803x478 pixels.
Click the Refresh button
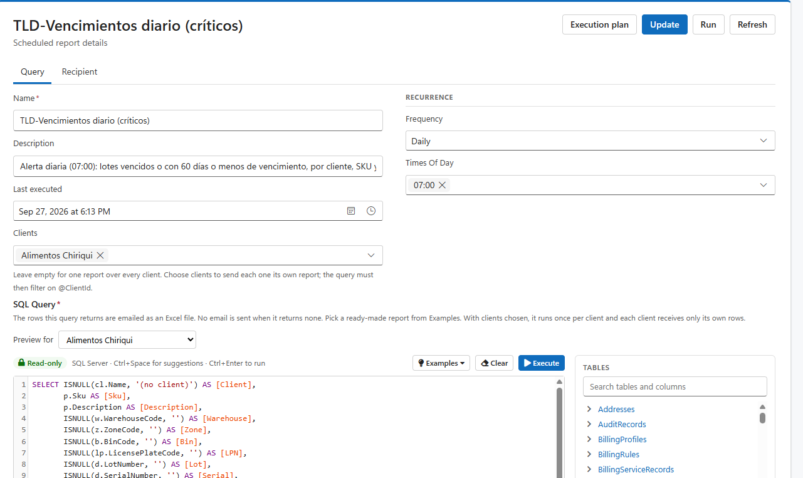(x=752, y=24)
